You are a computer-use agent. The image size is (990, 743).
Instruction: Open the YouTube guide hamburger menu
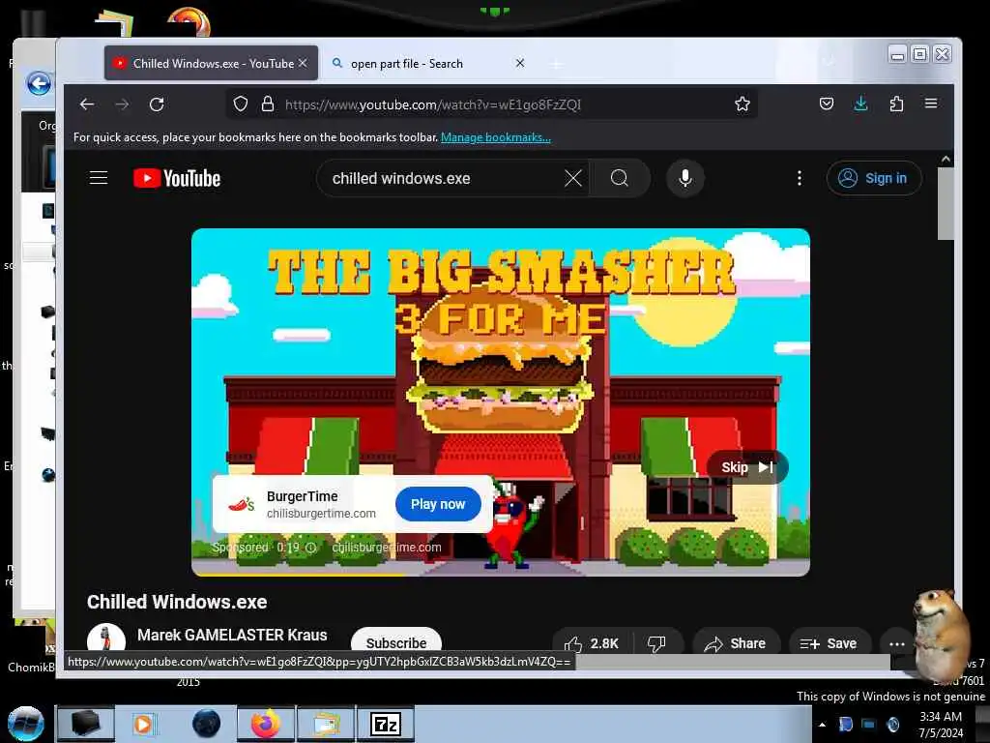click(99, 178)
